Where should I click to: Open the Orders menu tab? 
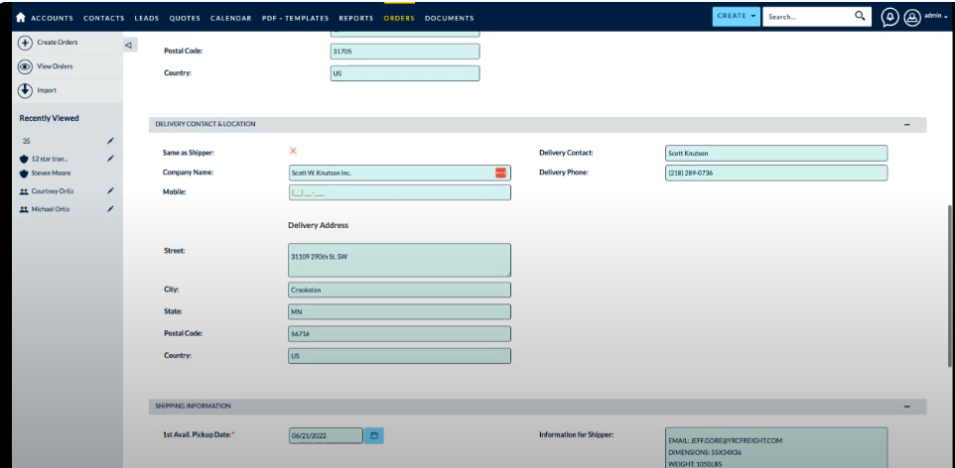398,18
